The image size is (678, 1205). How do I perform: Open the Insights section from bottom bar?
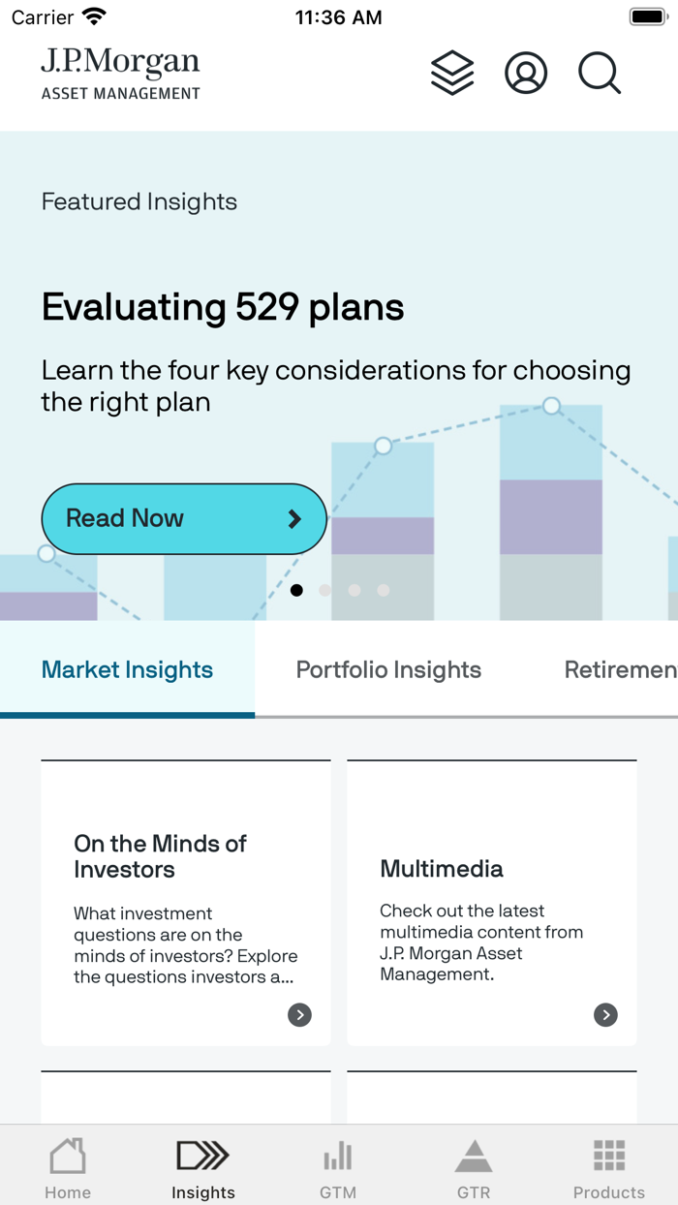[202, 1164]
